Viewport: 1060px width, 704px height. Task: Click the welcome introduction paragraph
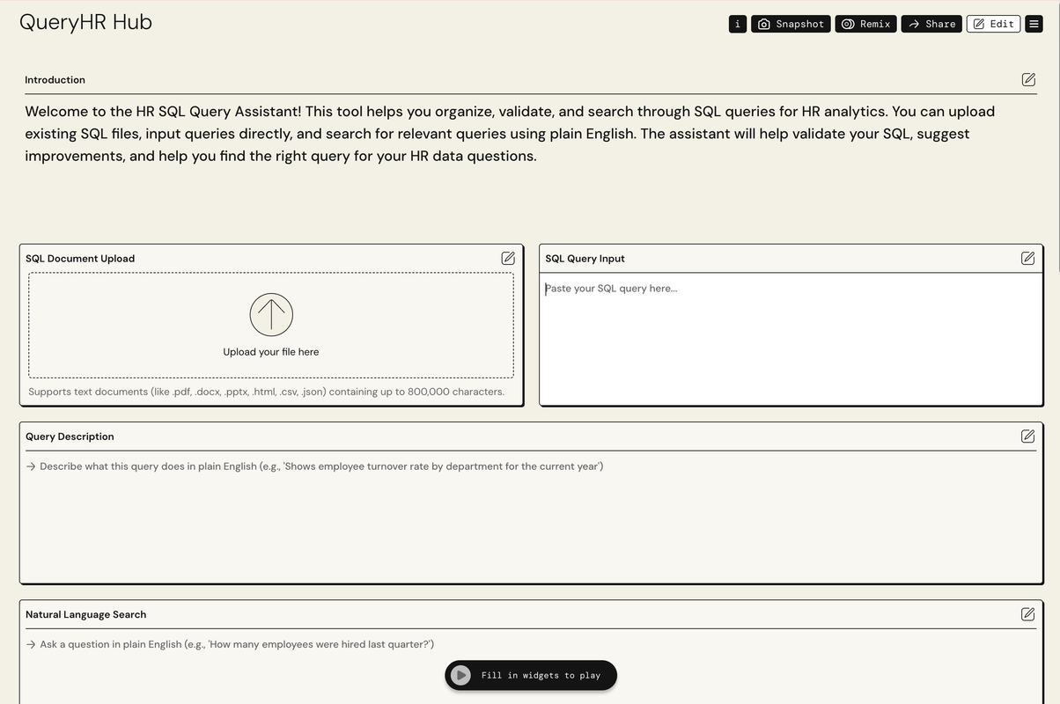tap(510, 134)
